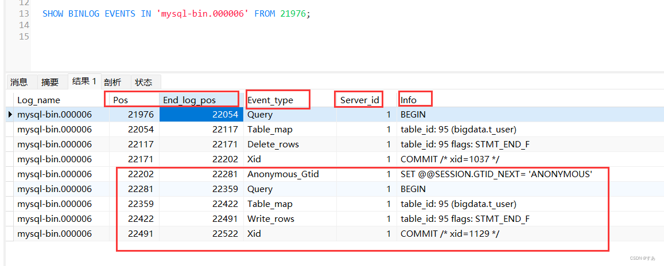Open the 摘要 tab
The image size is (664, 266).
pyautogui.click(x=50, y=82)
